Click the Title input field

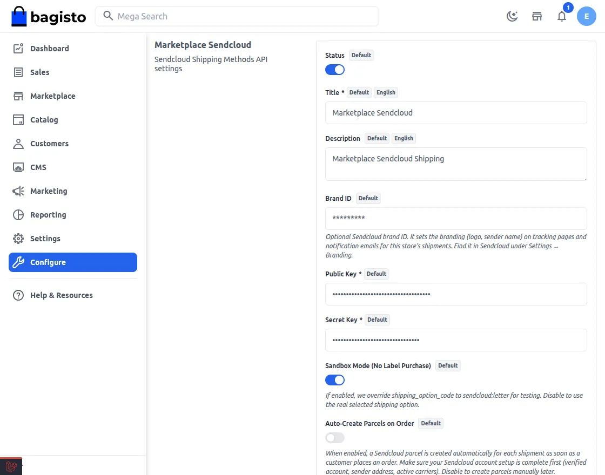[456, 113]
